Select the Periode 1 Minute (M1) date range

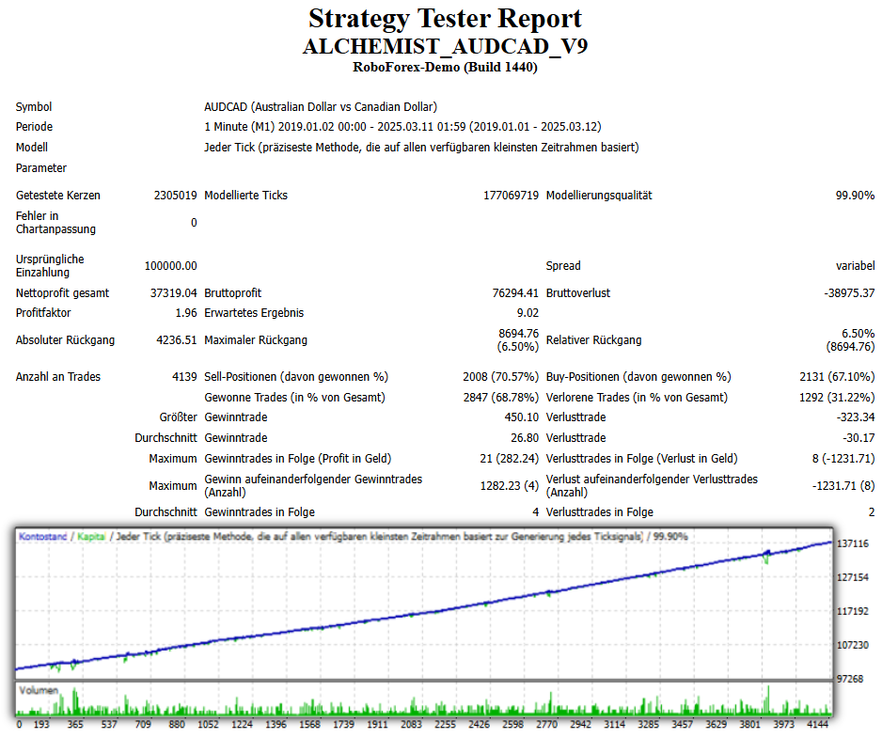click(402, 127)
